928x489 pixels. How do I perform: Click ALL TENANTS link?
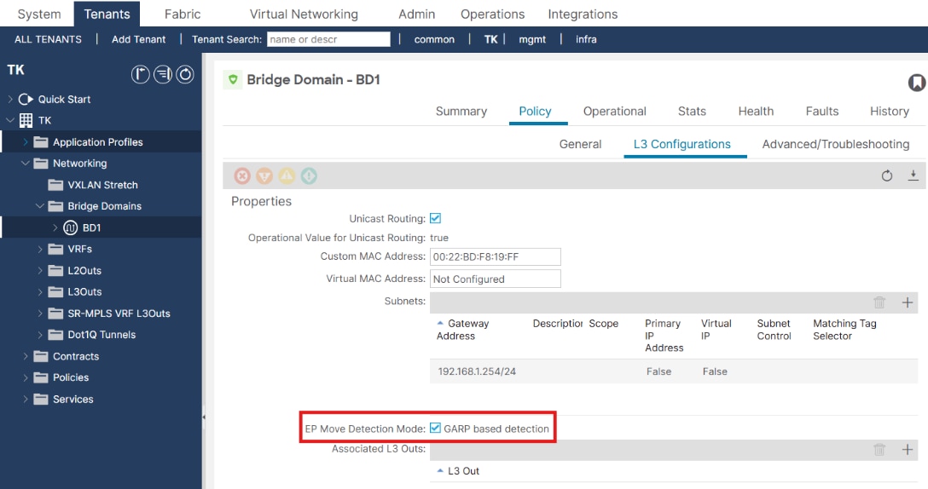48,40
